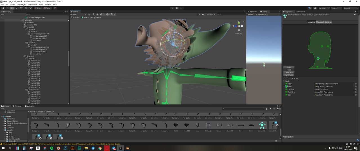
Task: Click the Left Hand body part button
Action: [x=289, y=72]
